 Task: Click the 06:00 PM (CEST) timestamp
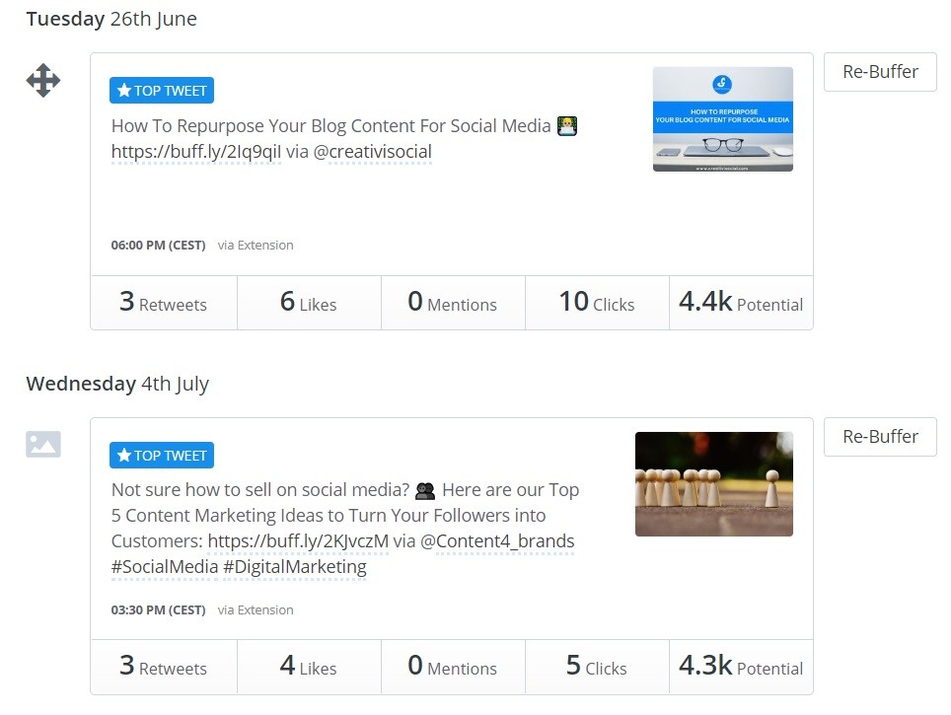coord(158,246)
